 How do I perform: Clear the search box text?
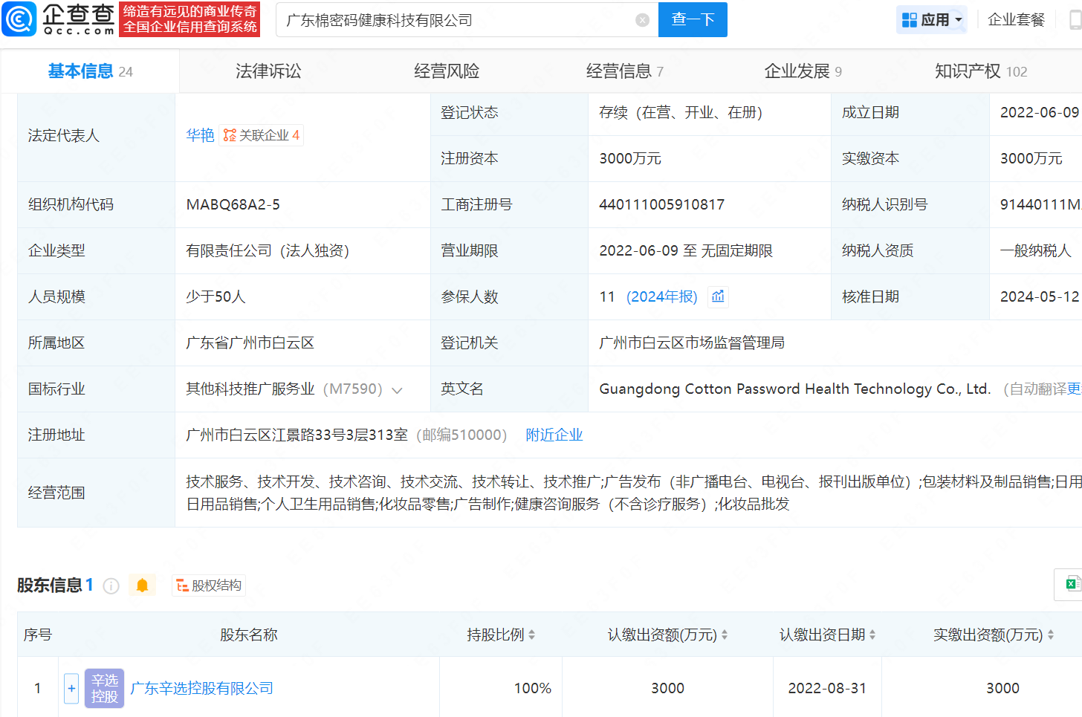(643, 20)
